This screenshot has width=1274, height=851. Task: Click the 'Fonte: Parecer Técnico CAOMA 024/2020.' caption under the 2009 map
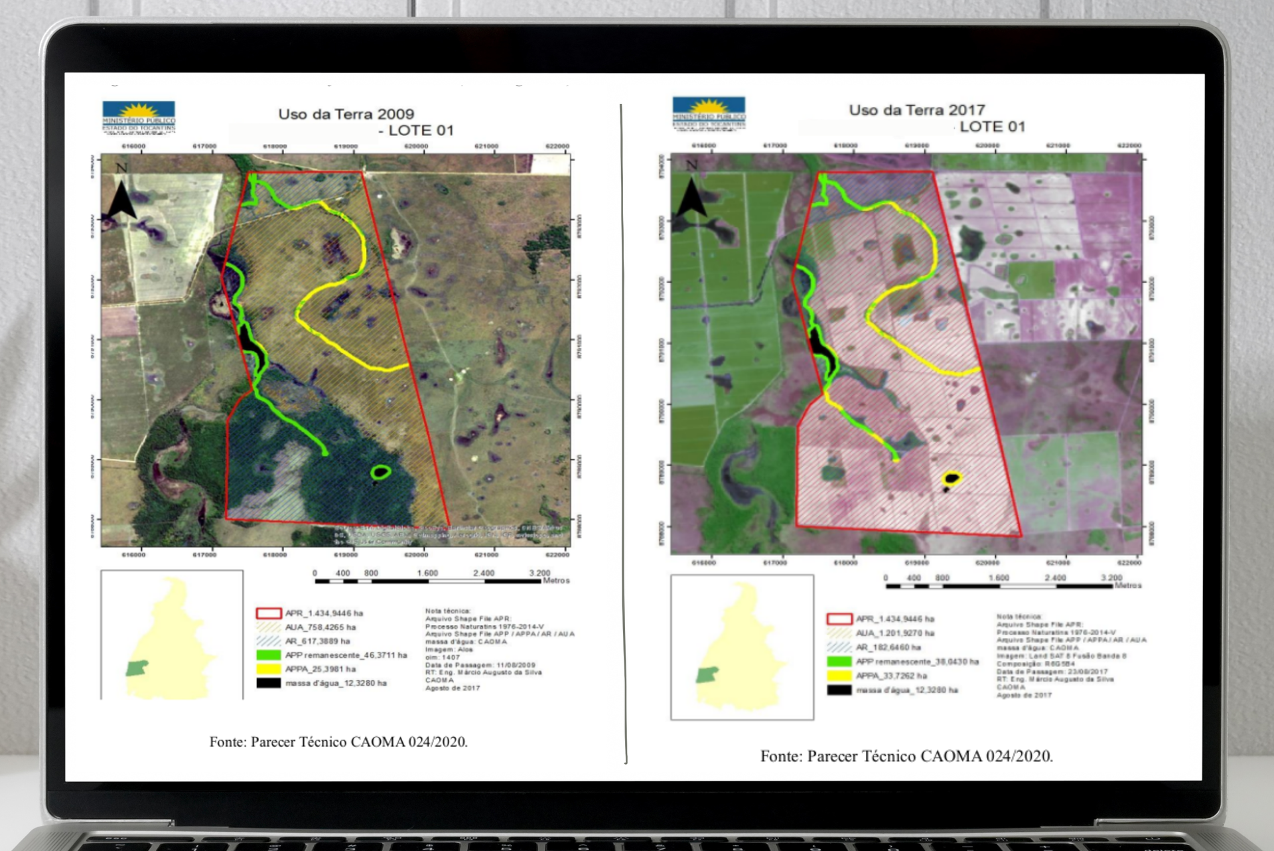[x=338, y=742]
